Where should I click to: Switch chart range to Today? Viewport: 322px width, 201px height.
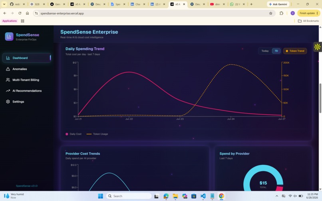[265, 51]
